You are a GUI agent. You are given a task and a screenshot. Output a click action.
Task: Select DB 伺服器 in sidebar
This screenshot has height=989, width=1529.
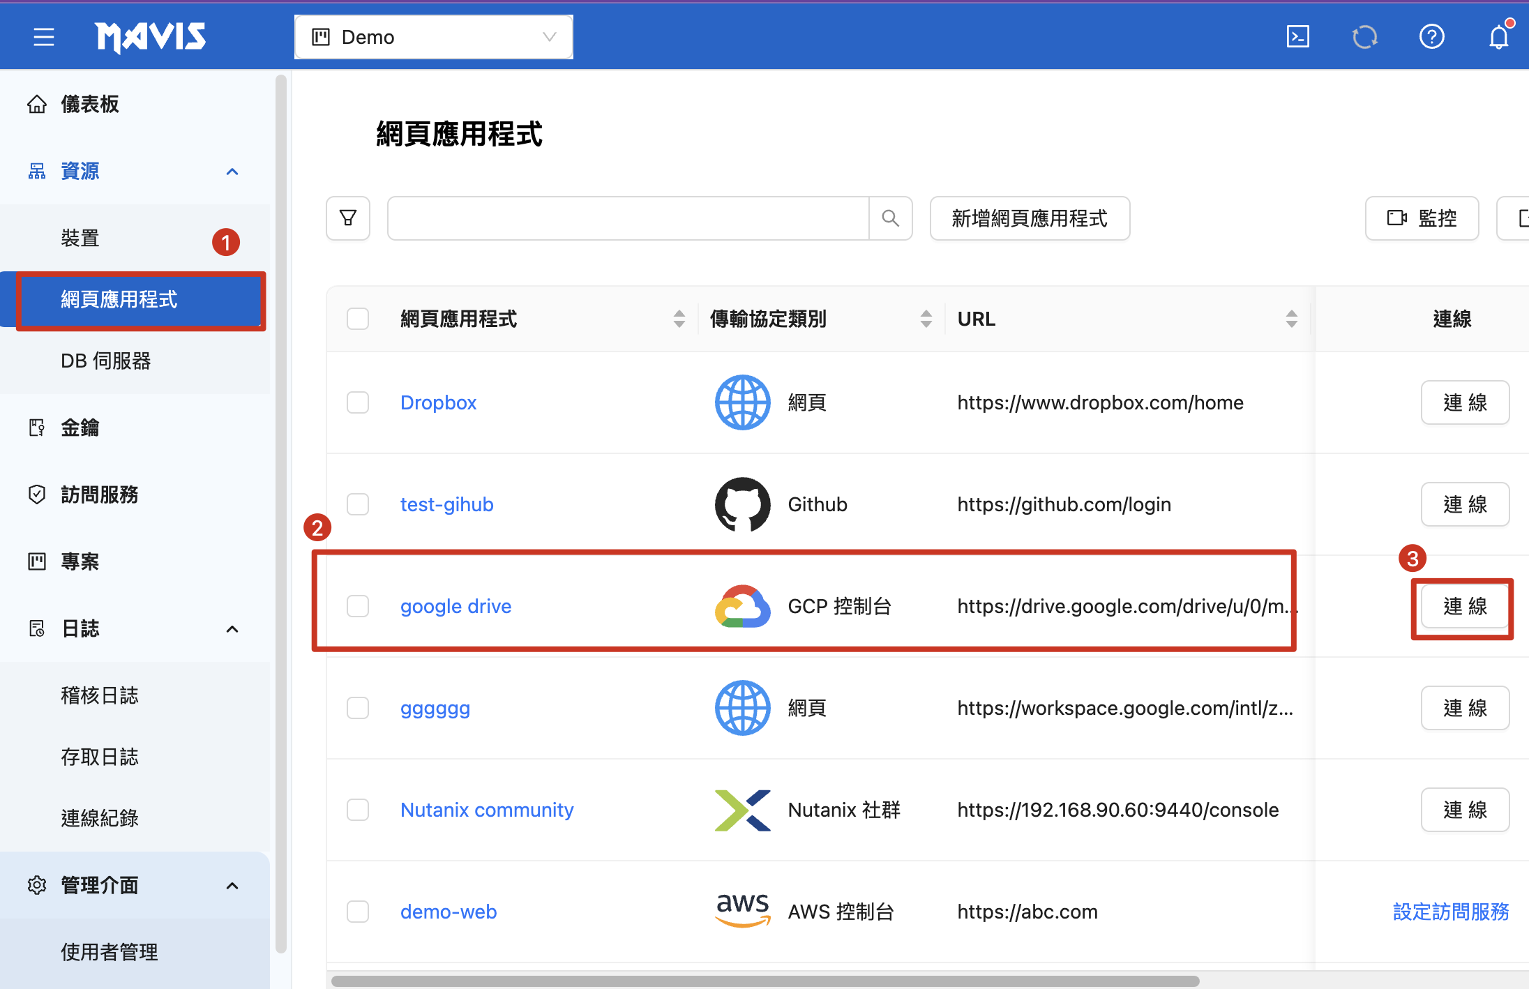pos(106,361)
